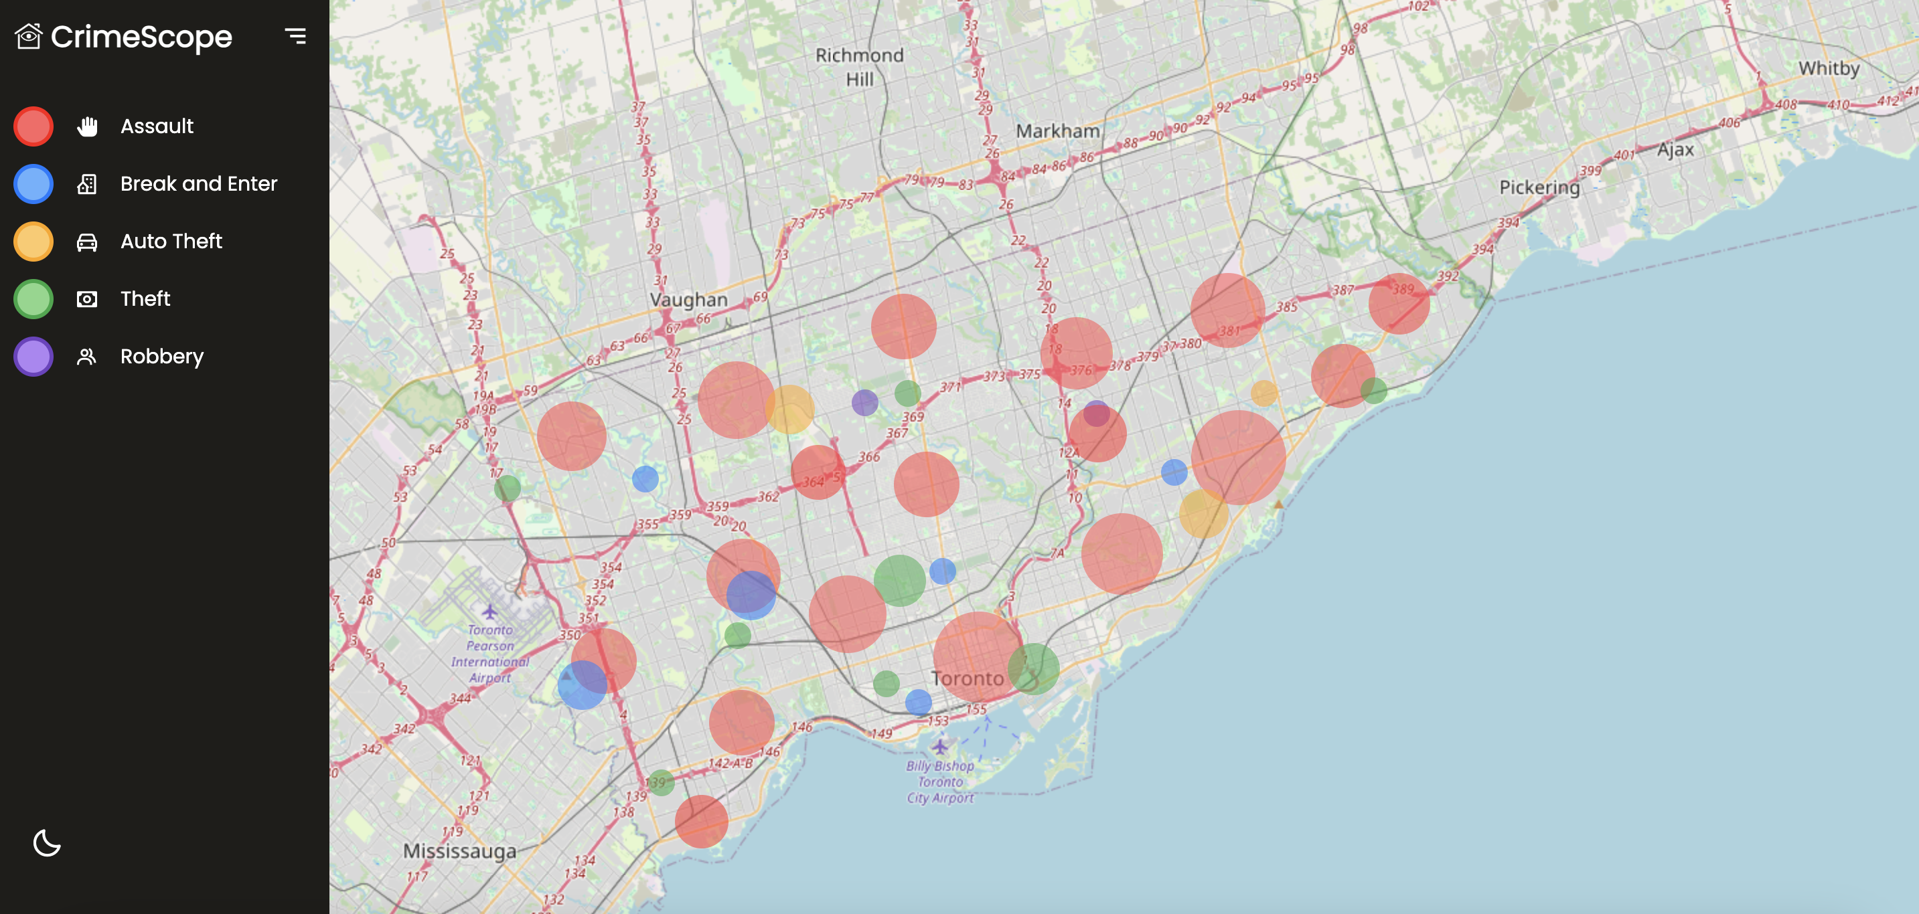This screenshot has height=914, width=1919.
Task: Toggle dark mode with the moon icon
Action: click(47, 842)
